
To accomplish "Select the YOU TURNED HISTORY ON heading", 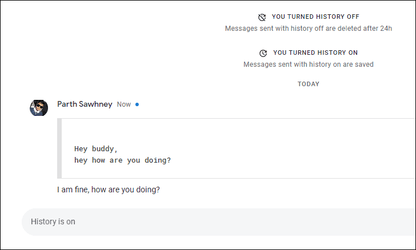I will click(x=315, y=53).
